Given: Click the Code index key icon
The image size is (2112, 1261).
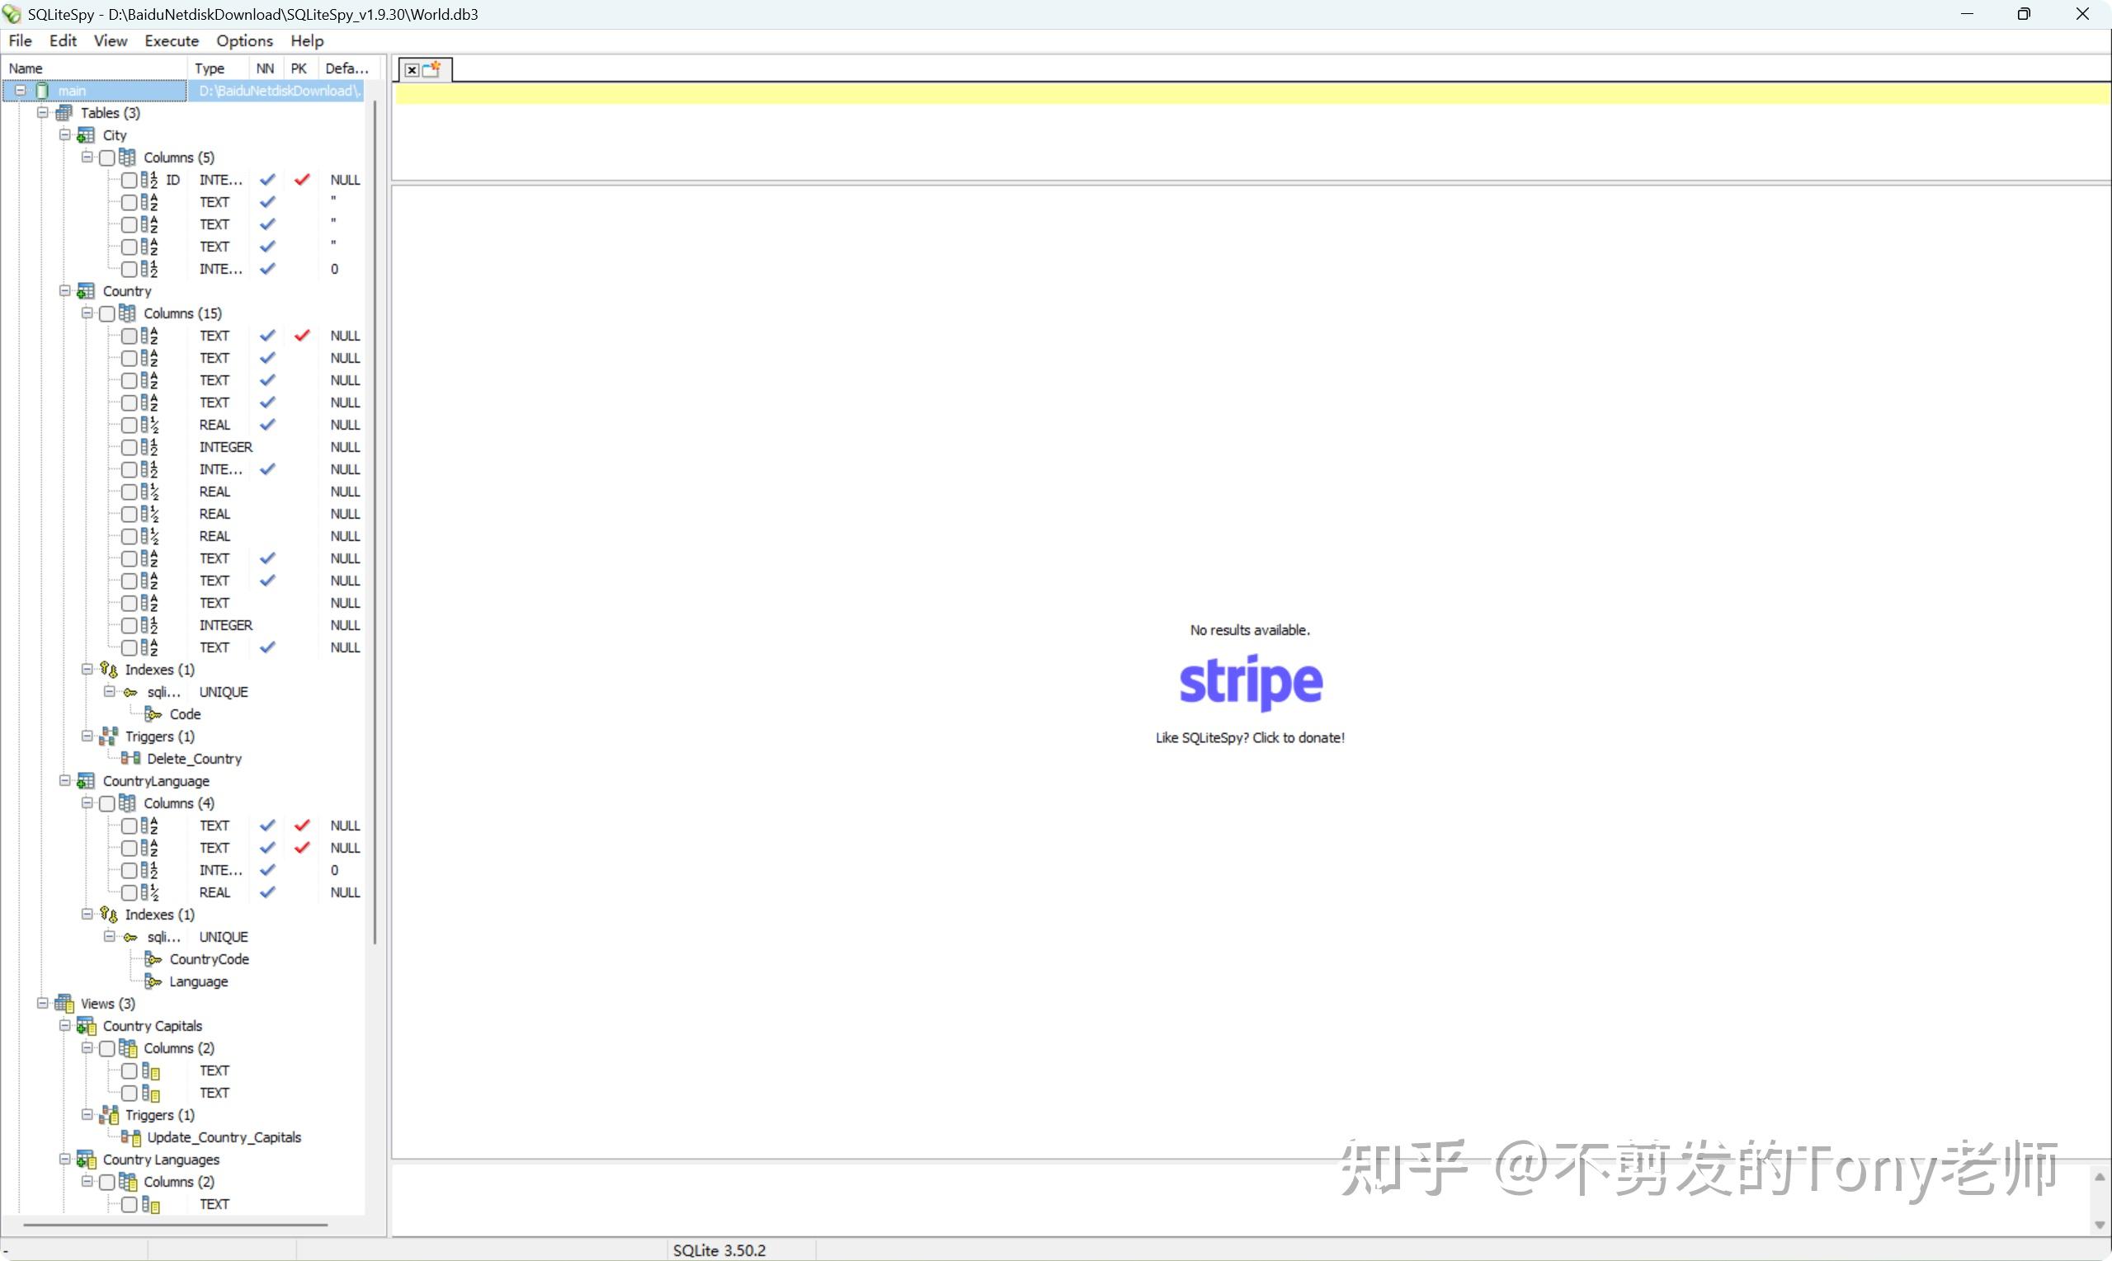Looking at the screenshot, I should 153,713.
